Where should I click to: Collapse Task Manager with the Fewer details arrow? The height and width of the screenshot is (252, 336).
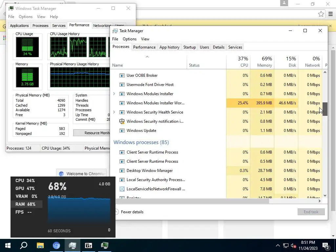(x=116, y=212)
